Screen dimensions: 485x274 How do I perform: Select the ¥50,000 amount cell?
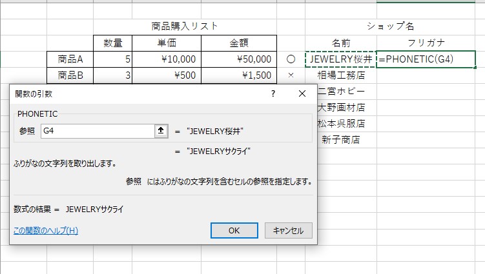[x=239, y=59]
